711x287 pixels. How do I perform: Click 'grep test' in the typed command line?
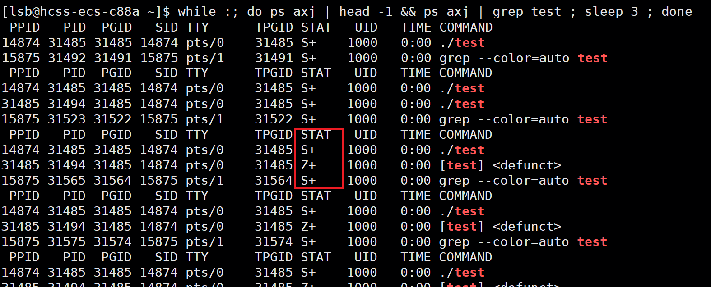pos(527,12)
